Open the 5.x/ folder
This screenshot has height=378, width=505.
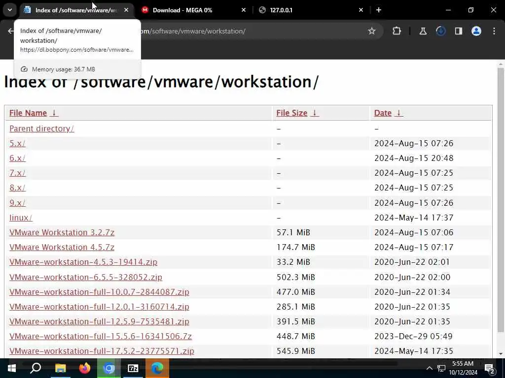[x=17, y=143]
